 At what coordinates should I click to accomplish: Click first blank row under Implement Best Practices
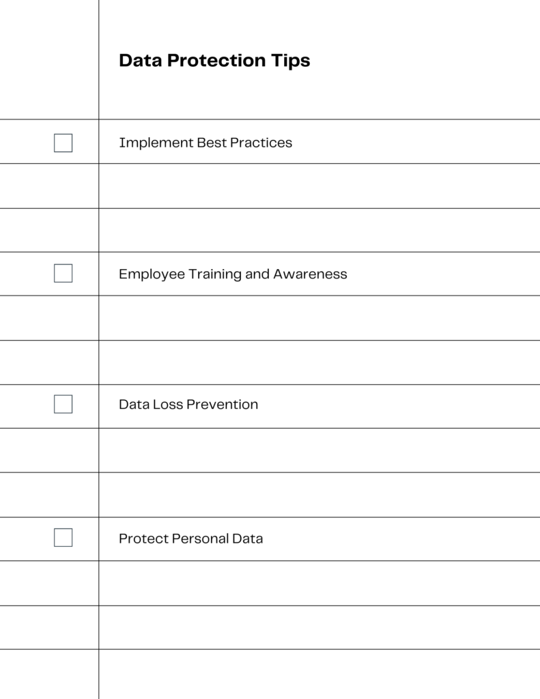pyautogui.click(x=319, y=186)
